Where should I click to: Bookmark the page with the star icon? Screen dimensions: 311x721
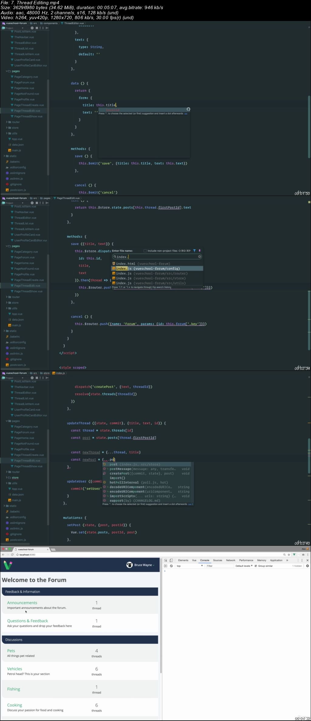click(x=289, y=555)
